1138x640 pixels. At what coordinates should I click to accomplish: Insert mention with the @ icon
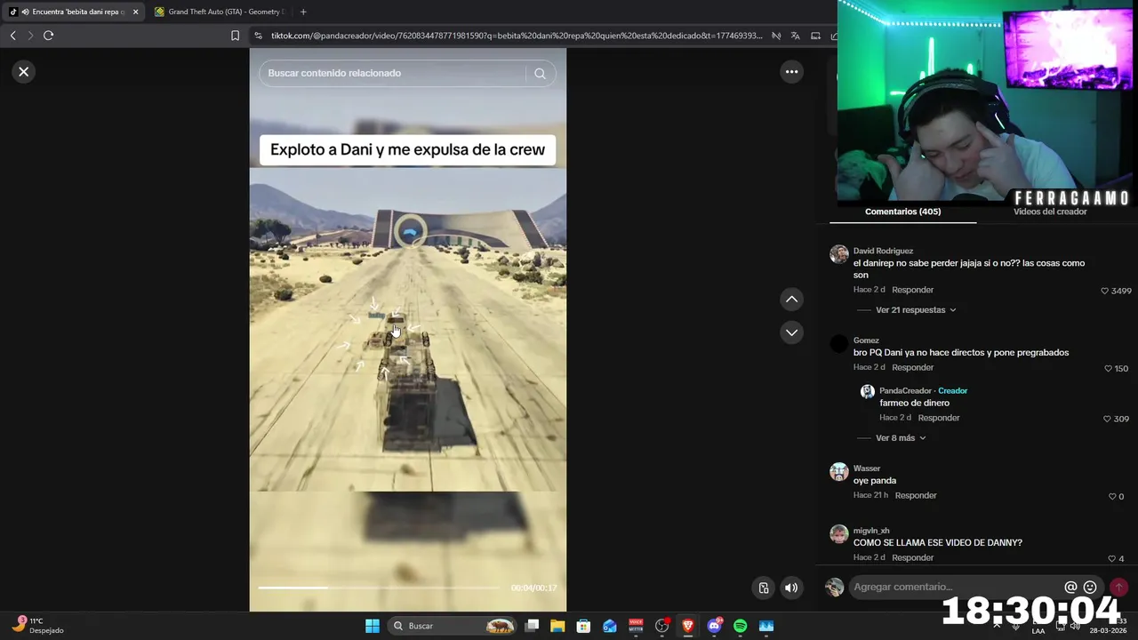point(1070,587)
